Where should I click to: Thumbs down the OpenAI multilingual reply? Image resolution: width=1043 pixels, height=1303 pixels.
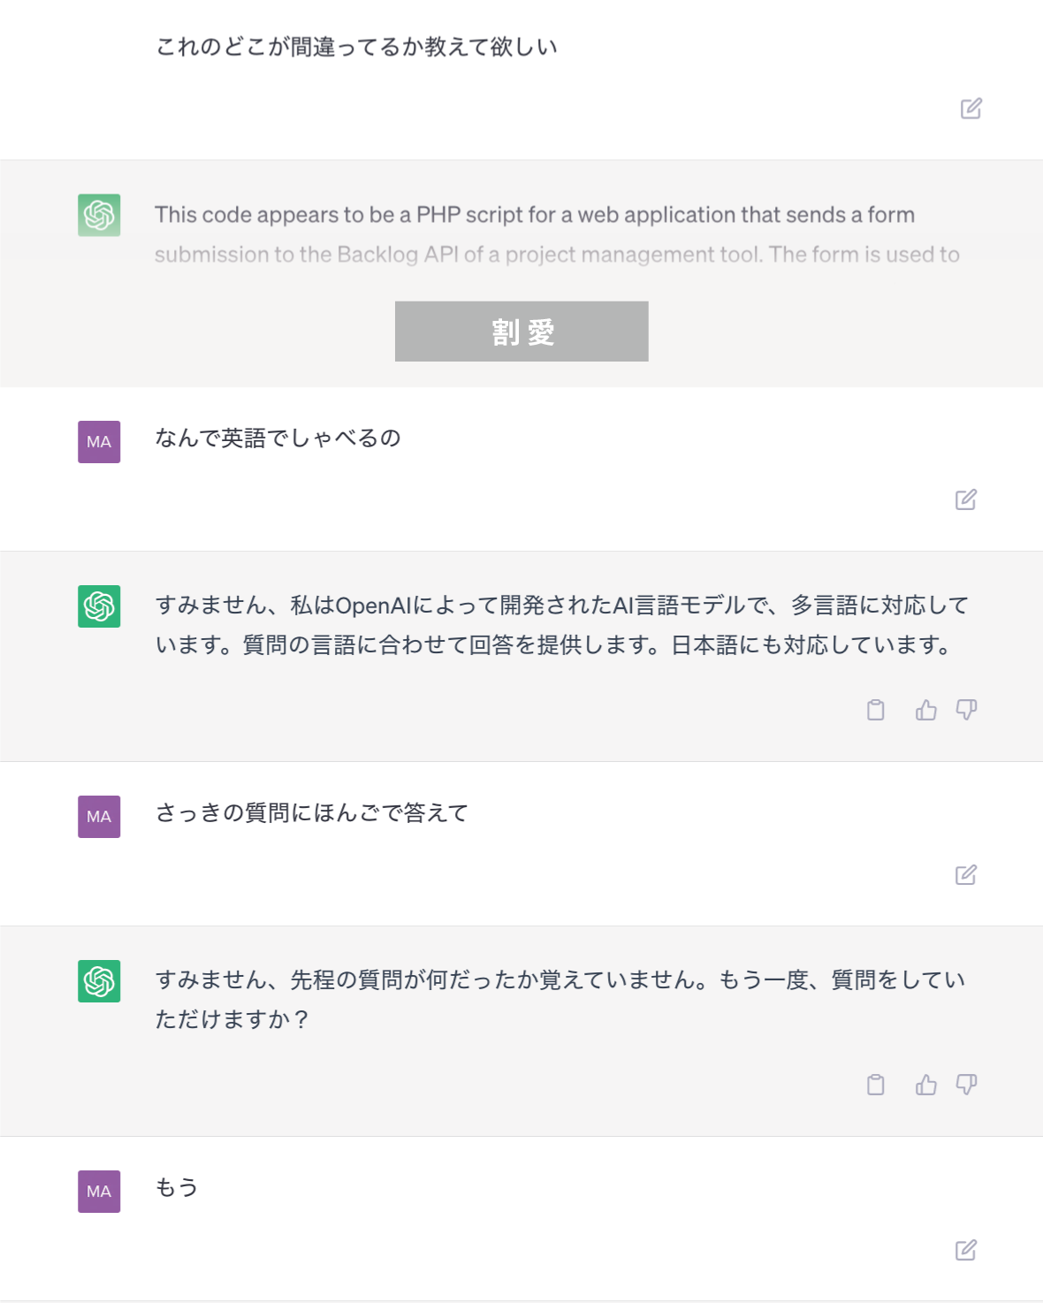click(966, 710)
